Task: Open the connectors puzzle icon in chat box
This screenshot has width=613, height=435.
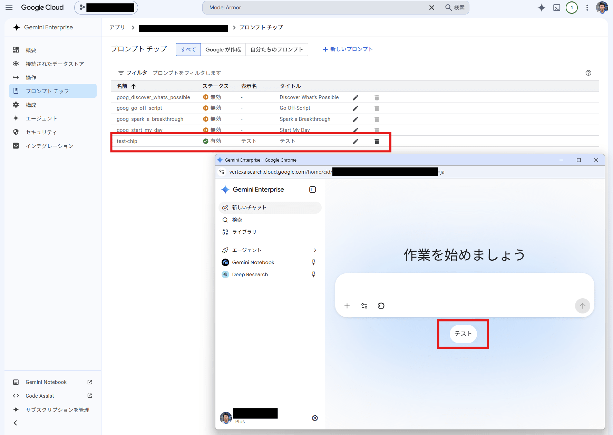Action: coord(381,306)
